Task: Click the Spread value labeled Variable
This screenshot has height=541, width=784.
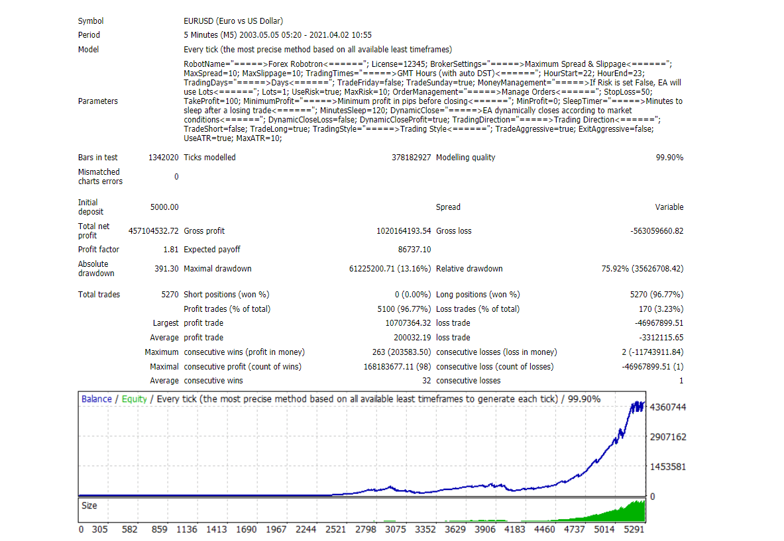Action: pyautogui.click(x=669, y=207)
